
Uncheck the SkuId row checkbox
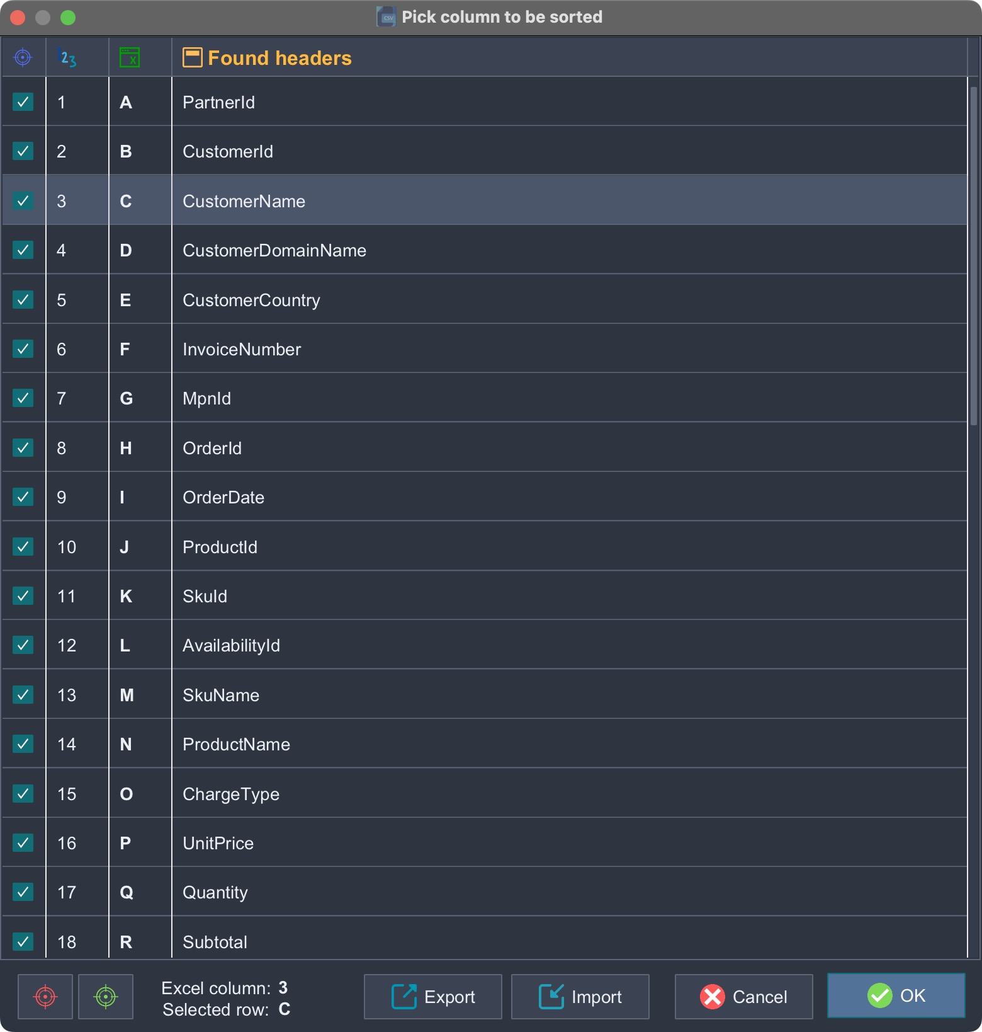23,596
